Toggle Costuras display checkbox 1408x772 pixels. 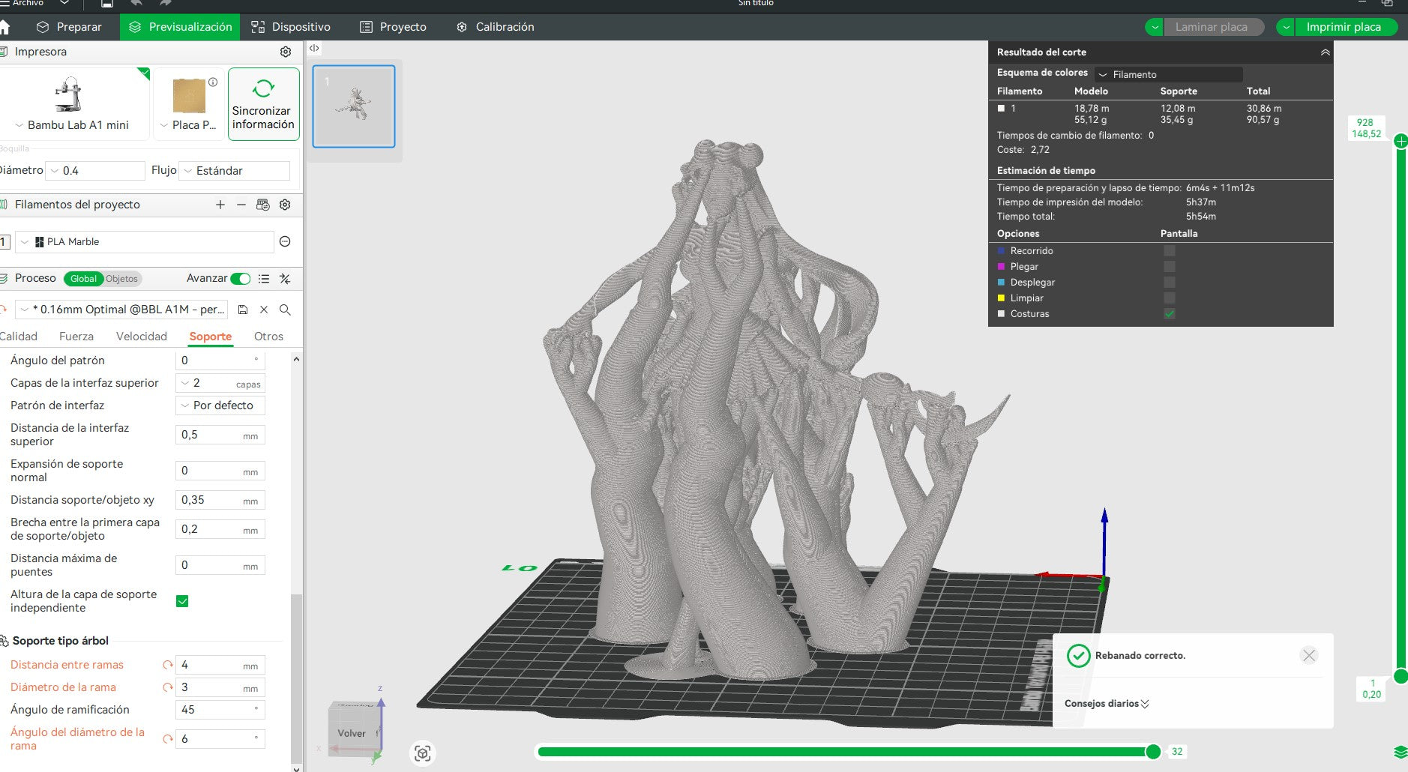pos(1169,314)
